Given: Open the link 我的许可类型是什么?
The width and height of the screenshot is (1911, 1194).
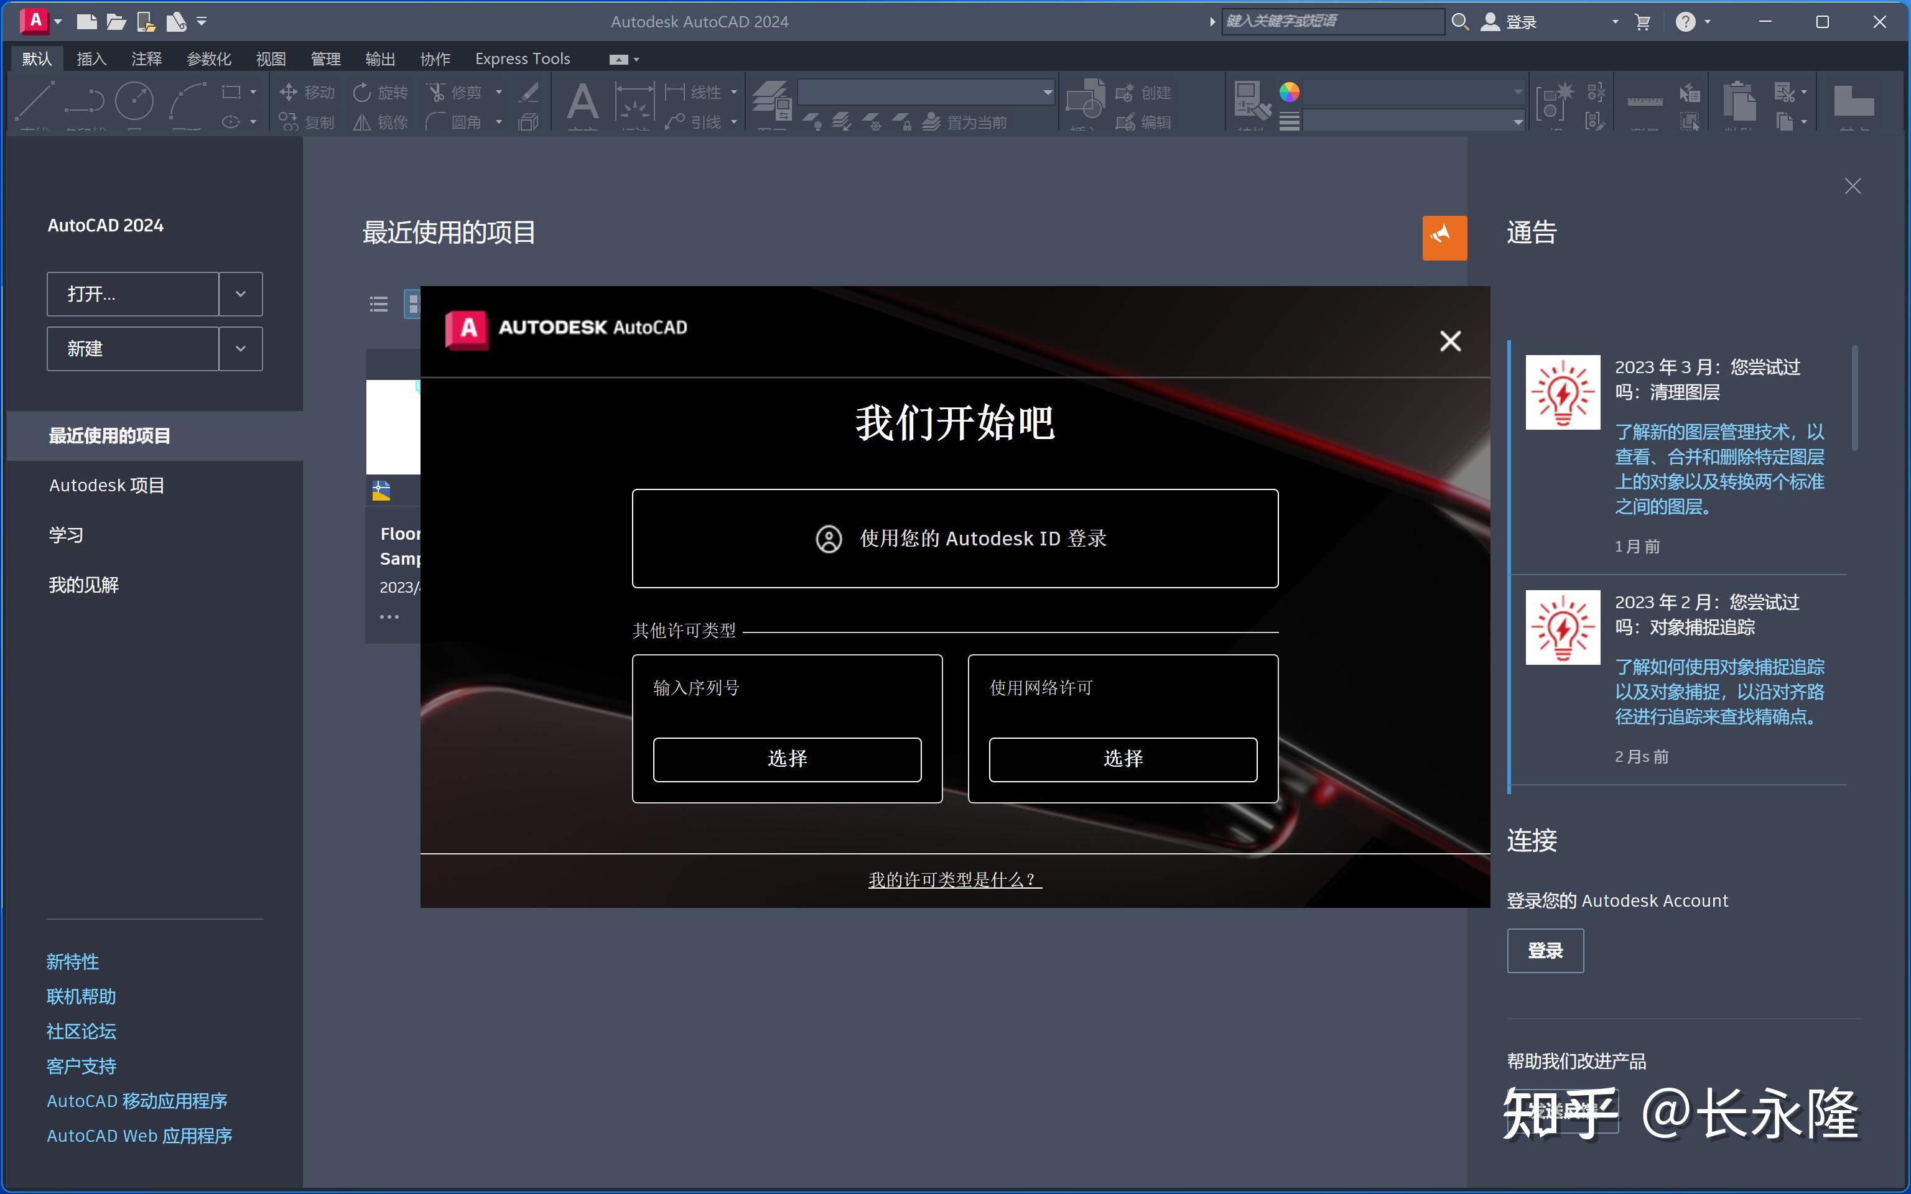Looking at the screenshot, I should click(954, 879).
